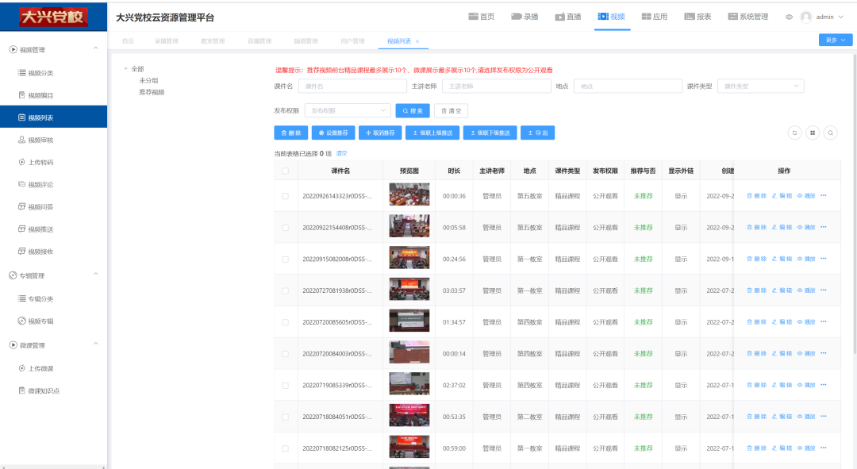Select checkbox for row 20220926143323r0DSS
Screen dimensions: 857x469
[x=285, y=195]
